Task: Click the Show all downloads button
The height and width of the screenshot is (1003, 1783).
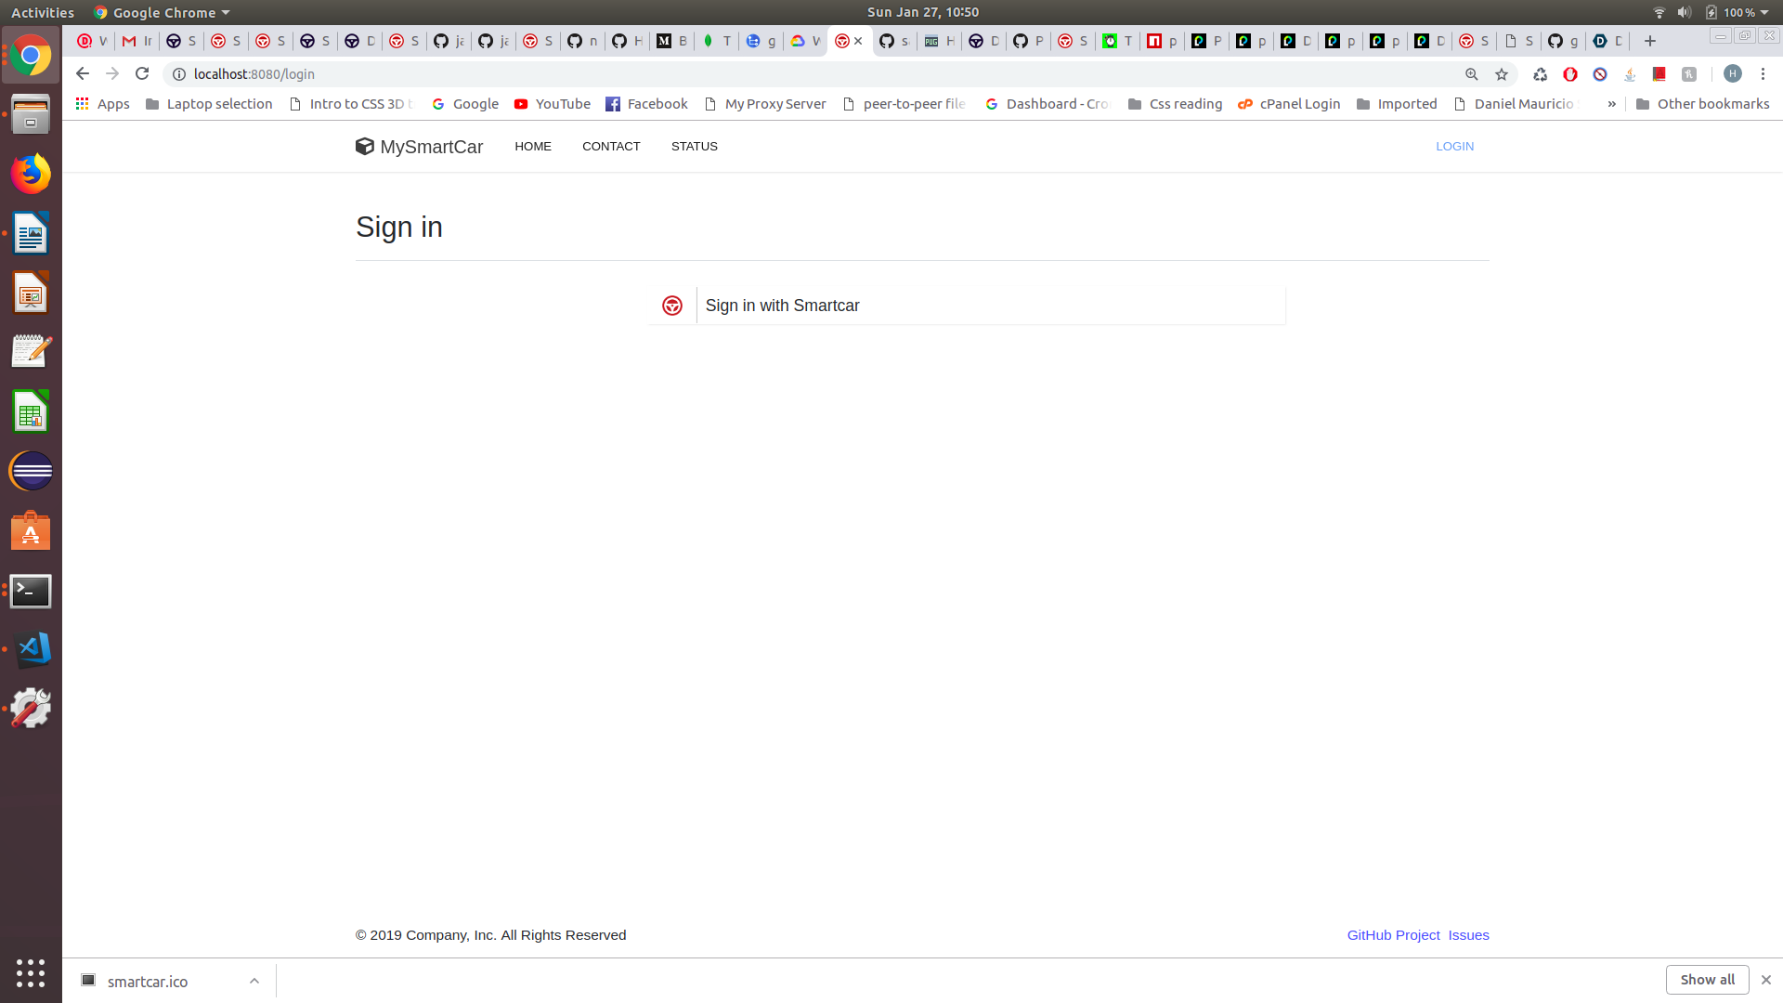Action: tap(1707, 980)
